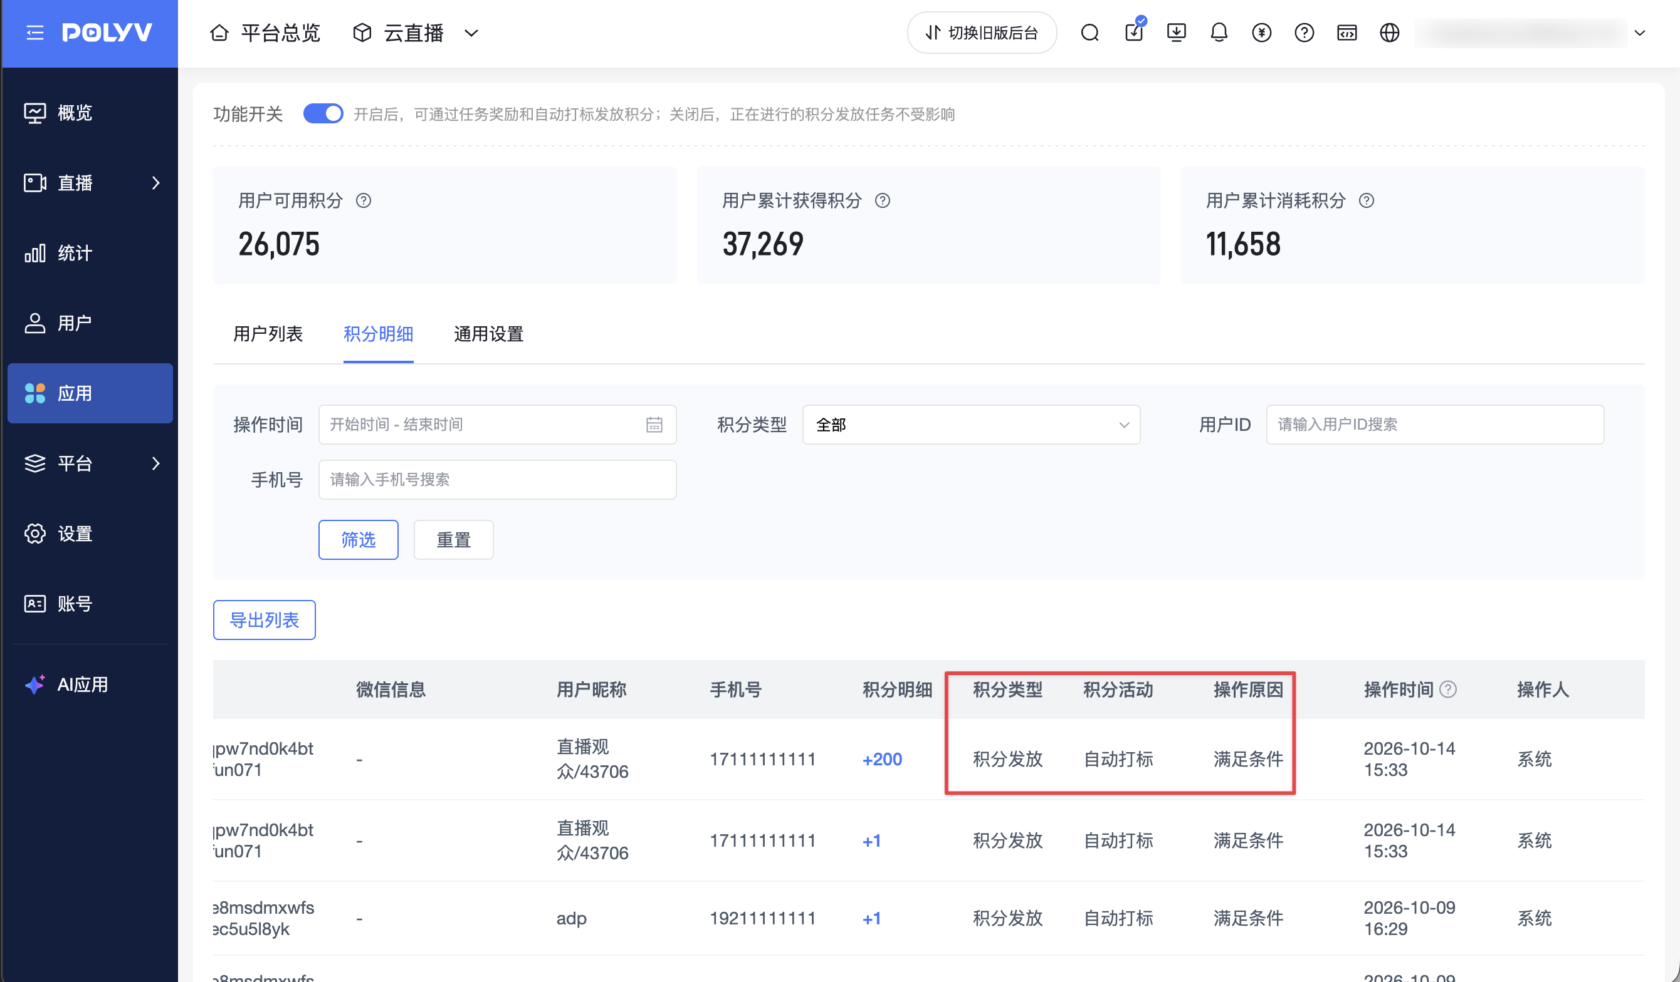The image size is (1680, 982).
Task: Click the 切换旧版后台 button
Action: 982,33
